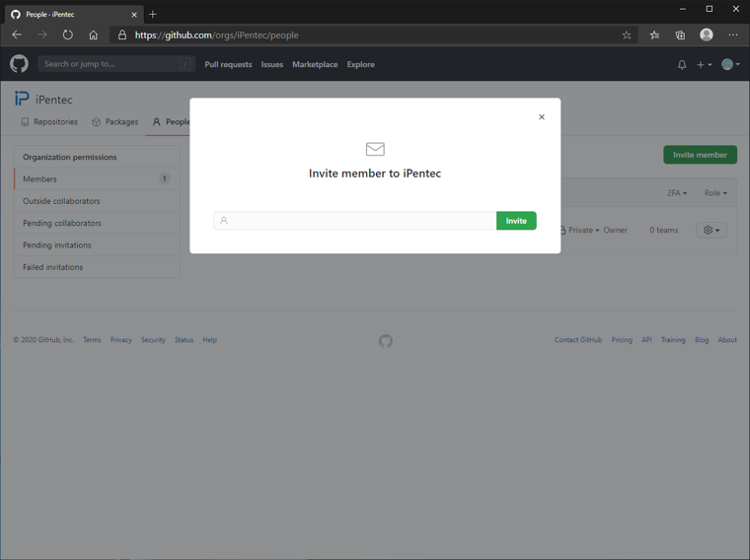Open browser home page icon
Viewport: 750px width, 560px height.
[94, 35]
